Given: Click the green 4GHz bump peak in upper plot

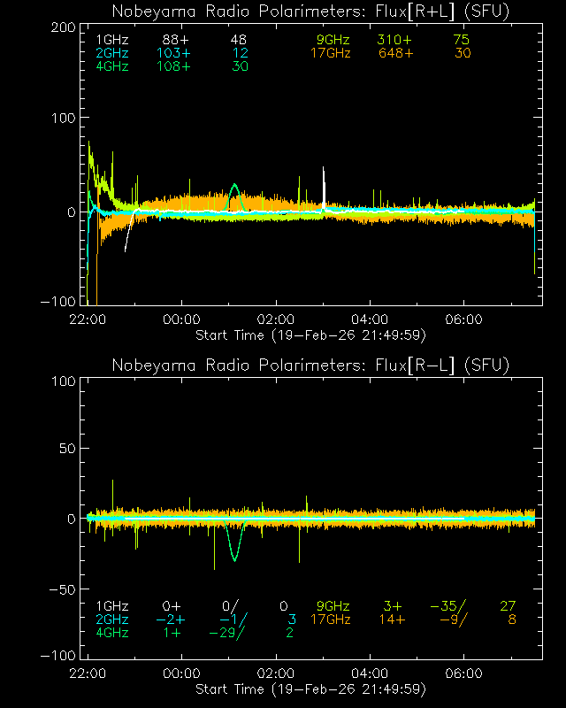Looking at the screenshot, I should [x=233, y=186].
